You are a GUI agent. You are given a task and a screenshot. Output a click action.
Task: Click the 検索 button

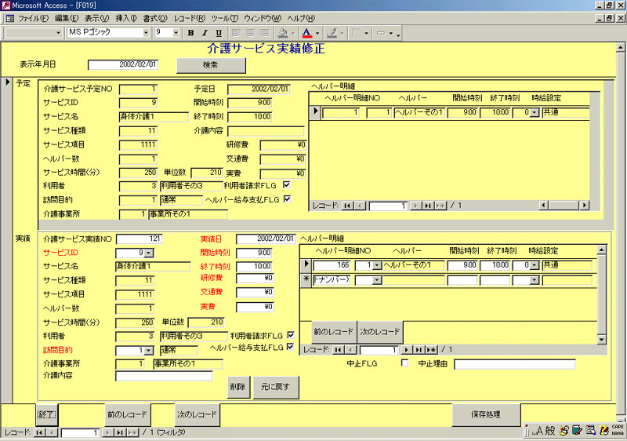click(x=211, y=65)
